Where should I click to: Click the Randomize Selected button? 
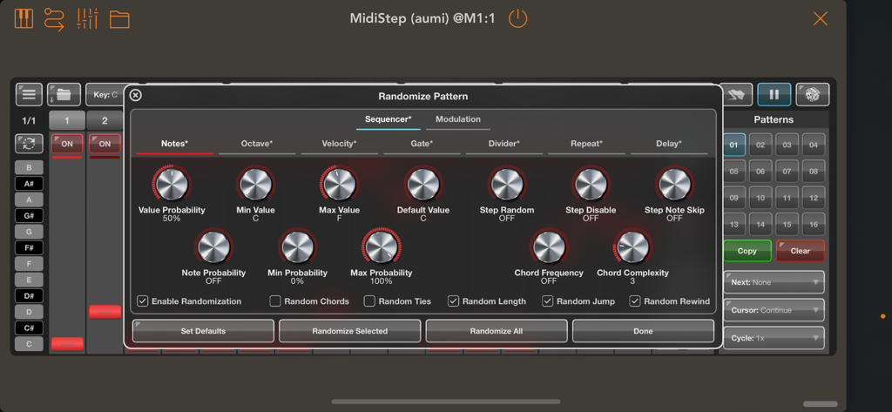pyautogui.click(x=350, y=331)
